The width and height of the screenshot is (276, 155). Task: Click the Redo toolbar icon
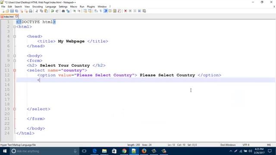coord(57,11)
